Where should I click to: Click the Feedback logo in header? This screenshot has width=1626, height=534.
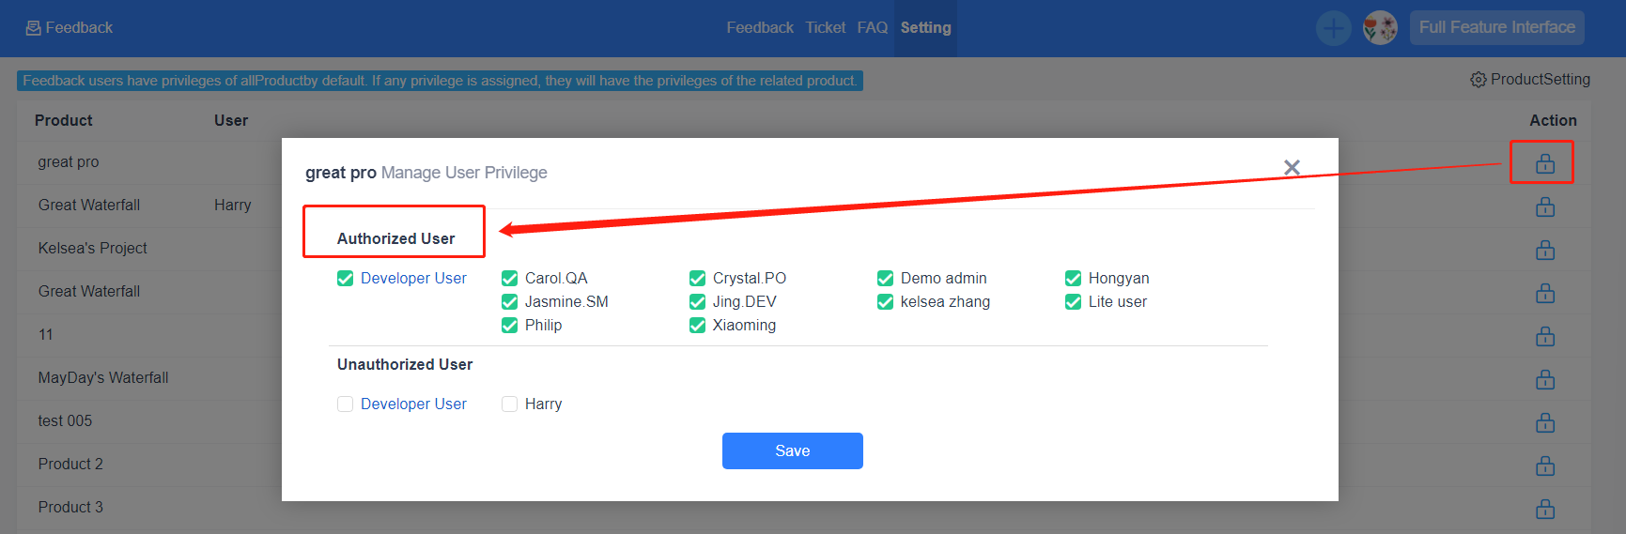[70, 28]
